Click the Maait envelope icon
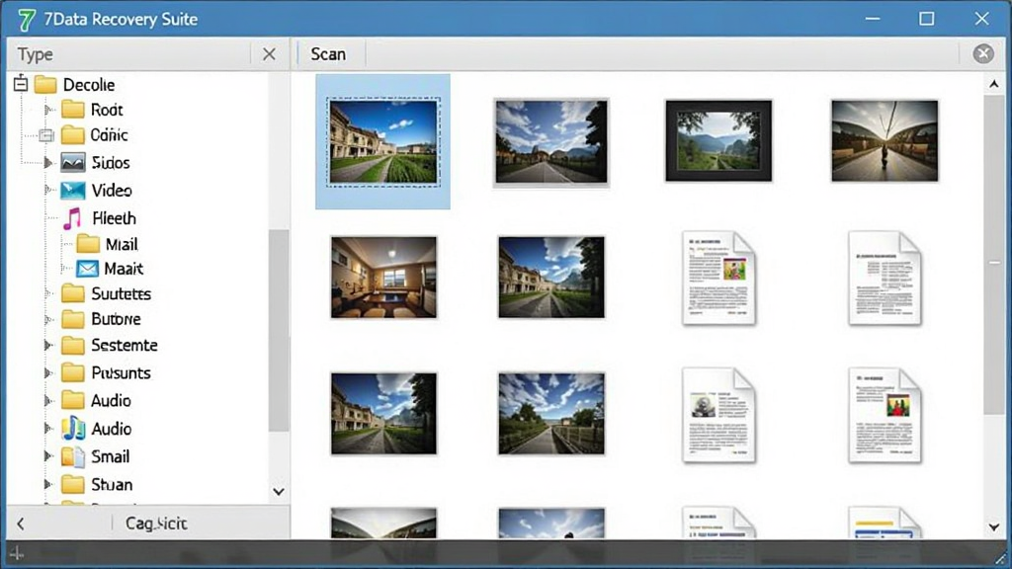 pyautogui.click(x=87, y=269)
